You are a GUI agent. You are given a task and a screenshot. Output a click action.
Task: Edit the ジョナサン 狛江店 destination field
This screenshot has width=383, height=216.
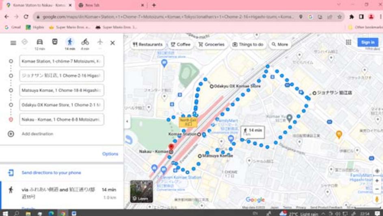(x=62, y=76)
